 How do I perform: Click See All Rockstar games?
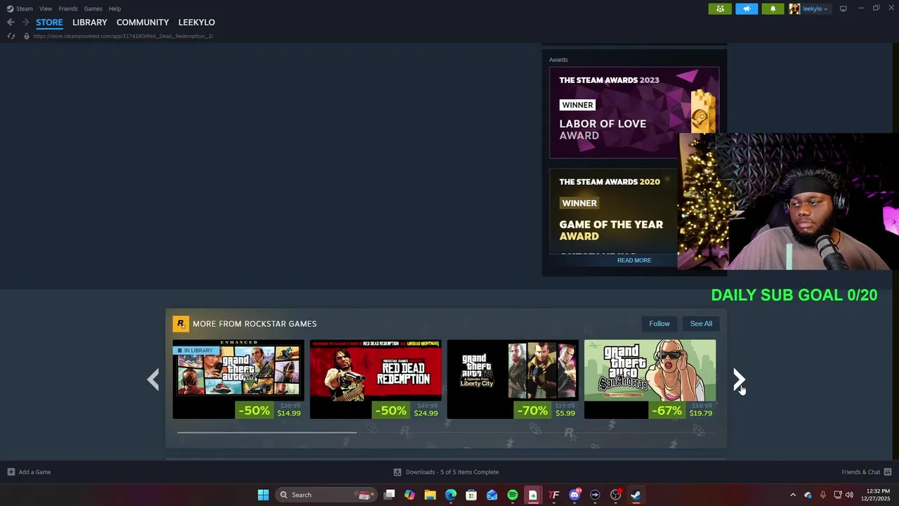coord(701,324)
